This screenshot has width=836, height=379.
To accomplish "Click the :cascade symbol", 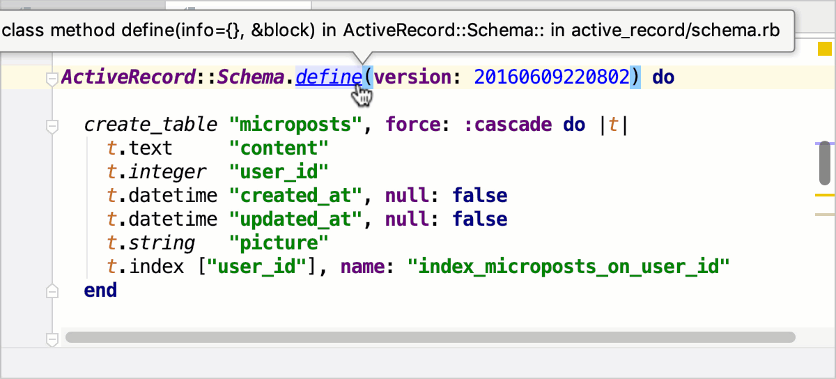I will tap(508, 125).
